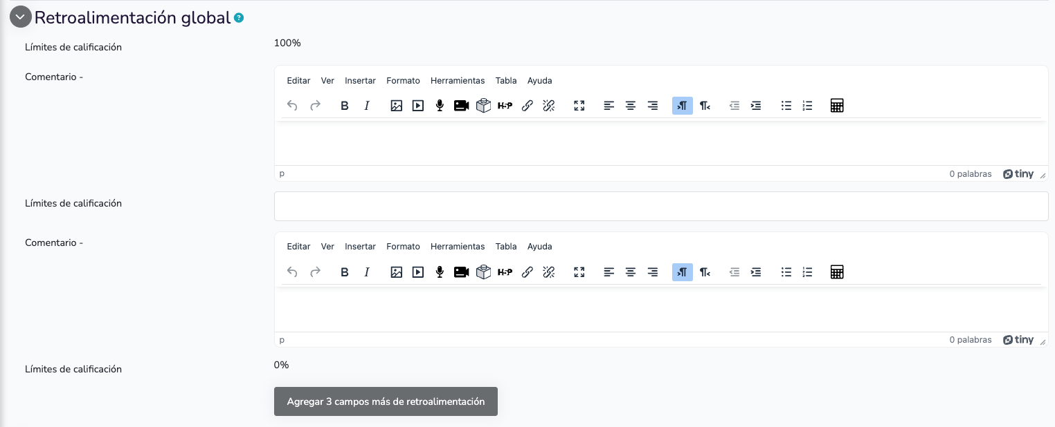This screenshot has height=427, width=1055.
Task: Toggle left-to-right direction in first editor
Action: 683,106
